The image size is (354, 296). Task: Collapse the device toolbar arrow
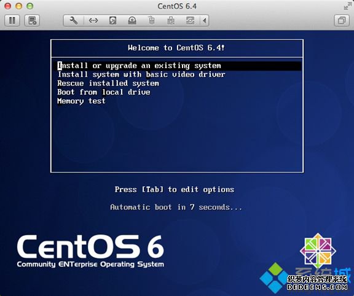pyautogui.click(x=204, y=20)
